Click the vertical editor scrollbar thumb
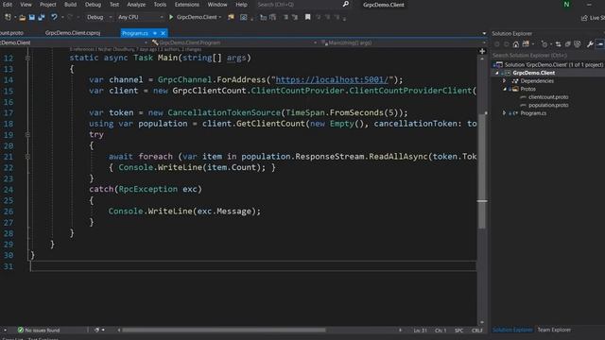Screen dimensions: 605x340 coord(482,171)
